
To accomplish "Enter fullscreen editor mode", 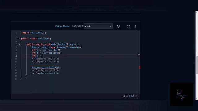I will point(128,26).
